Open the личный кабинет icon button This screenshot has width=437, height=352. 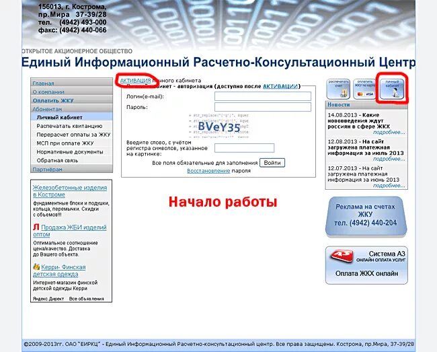pos(392,89)
